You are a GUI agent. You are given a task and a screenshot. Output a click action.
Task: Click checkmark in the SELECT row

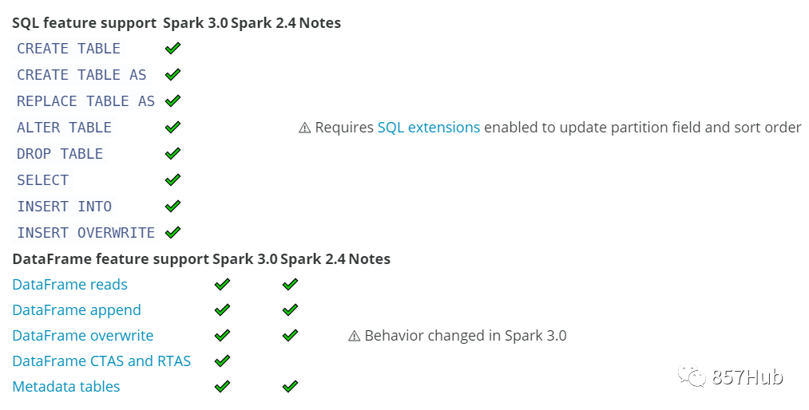coord(173,180)
